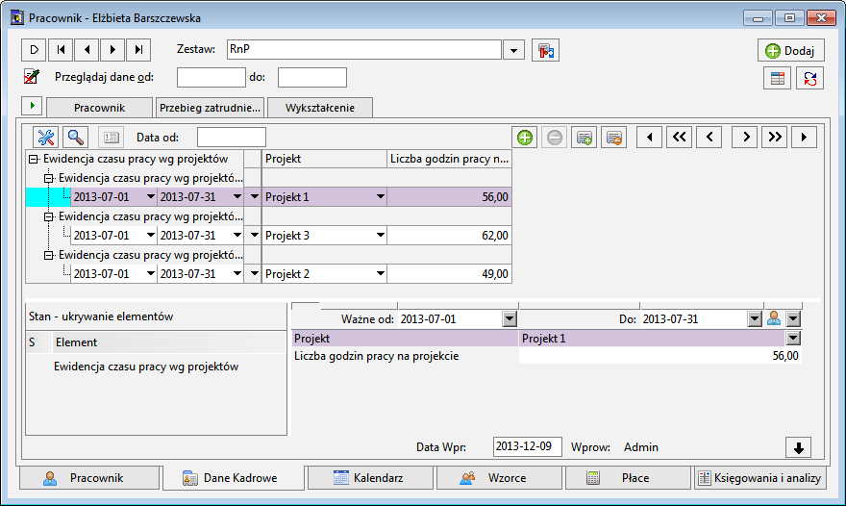This screenshot has height=506, width=846.
Task: Open the Zestaw dropdown list
Action: (513, 50)
